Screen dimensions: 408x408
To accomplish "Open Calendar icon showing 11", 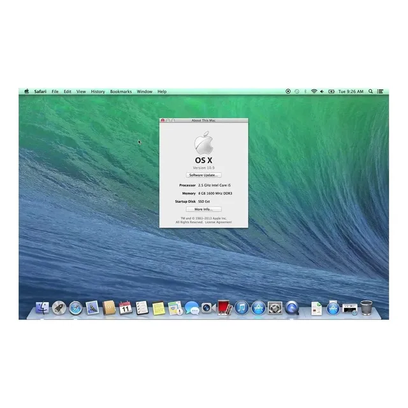I will (x=126, y=308).
